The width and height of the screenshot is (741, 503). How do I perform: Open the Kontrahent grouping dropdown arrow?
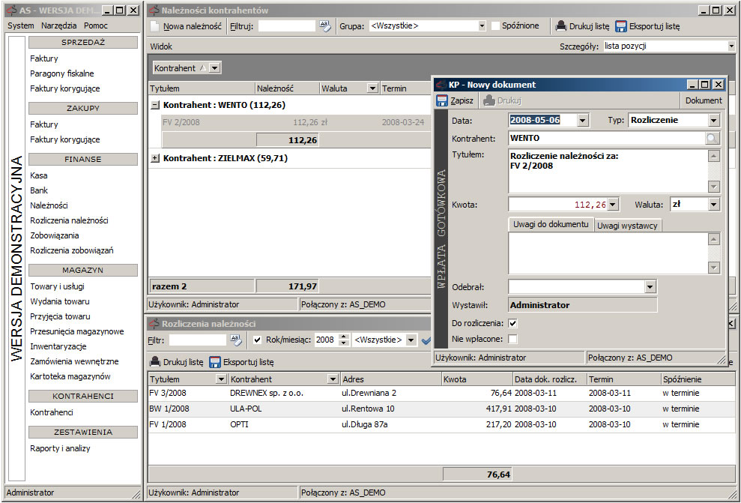(214, 68)
